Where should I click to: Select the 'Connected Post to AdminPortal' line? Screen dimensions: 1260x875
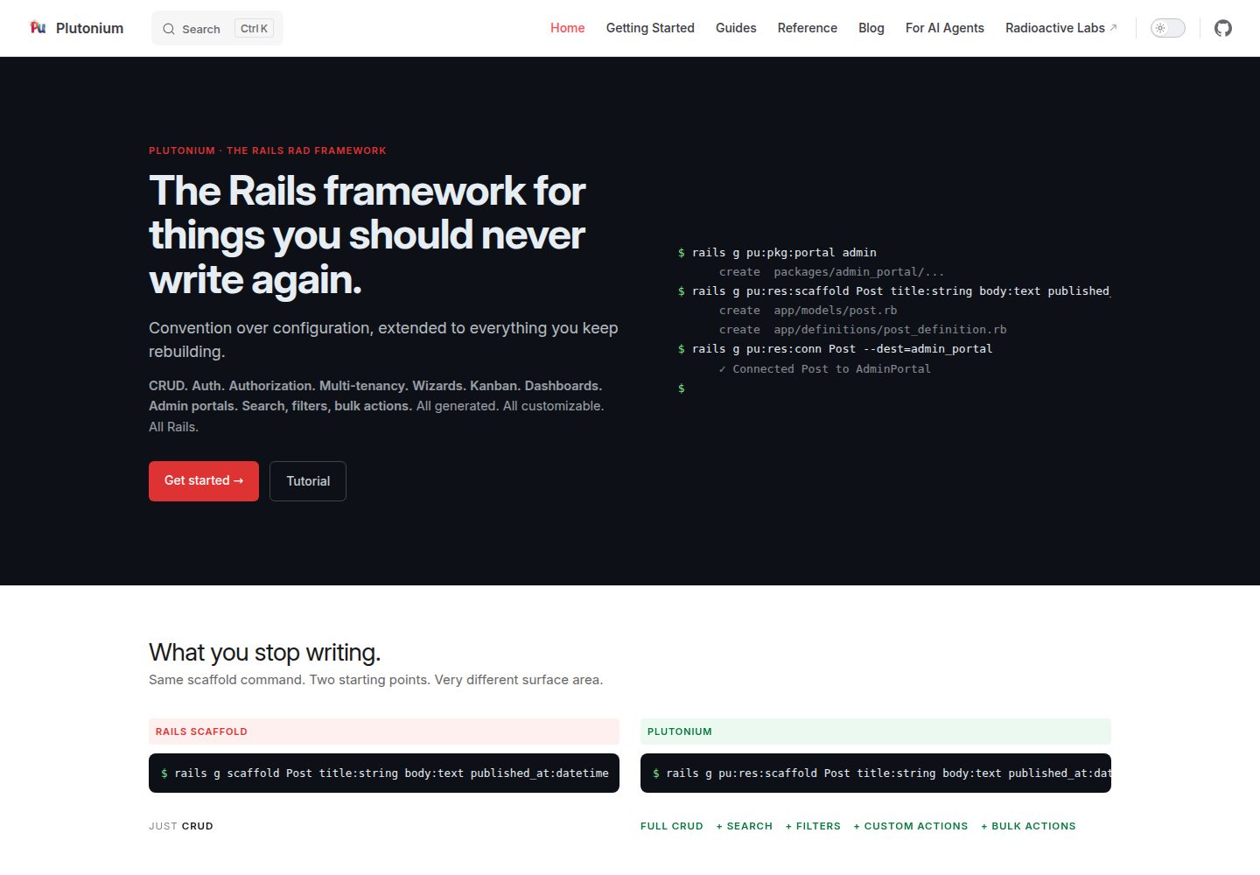(824, 369)
